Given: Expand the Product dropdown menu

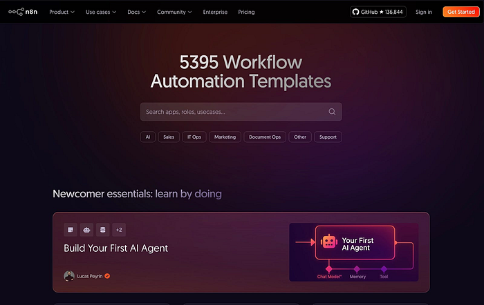Looking at the screenshot, I should point(62,12).
